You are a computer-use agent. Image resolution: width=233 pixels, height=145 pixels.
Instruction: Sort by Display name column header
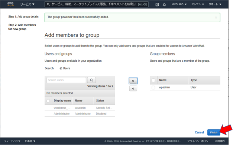tap(62, 101)
